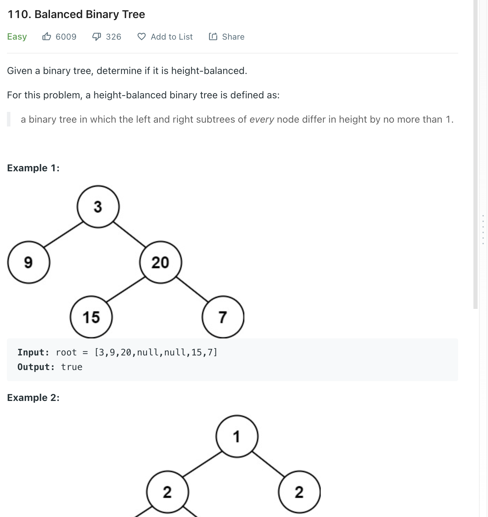This screenshot has height=517, width=488.
Task: Click the node labeled 9
Action: coord(28,263)
